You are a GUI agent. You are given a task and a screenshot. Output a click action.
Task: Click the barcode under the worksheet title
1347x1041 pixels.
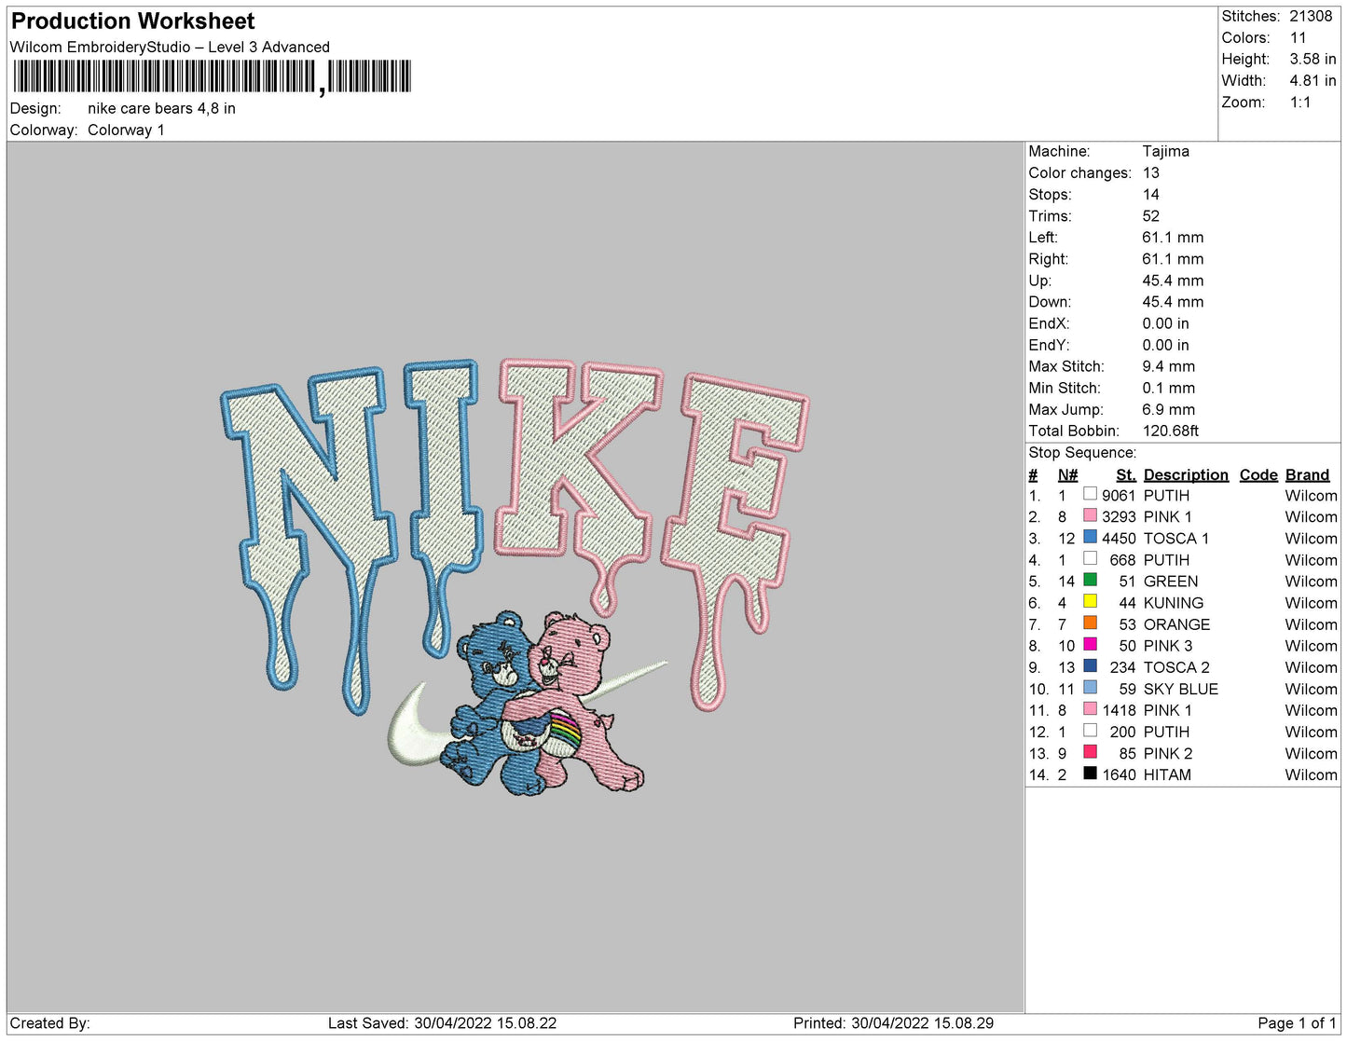click(212, 76)
